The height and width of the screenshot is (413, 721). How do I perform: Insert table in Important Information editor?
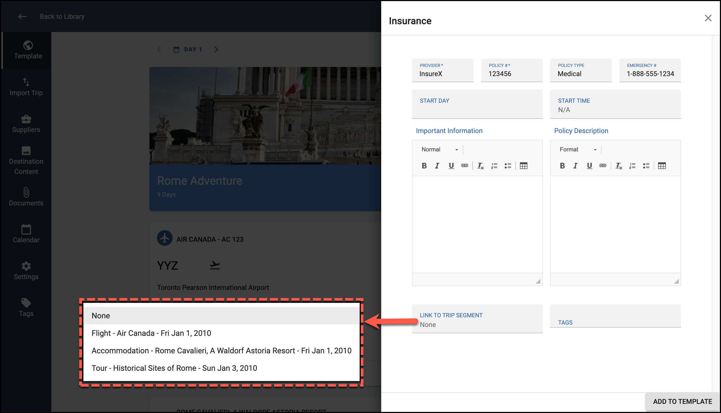(x=523, y=166)
